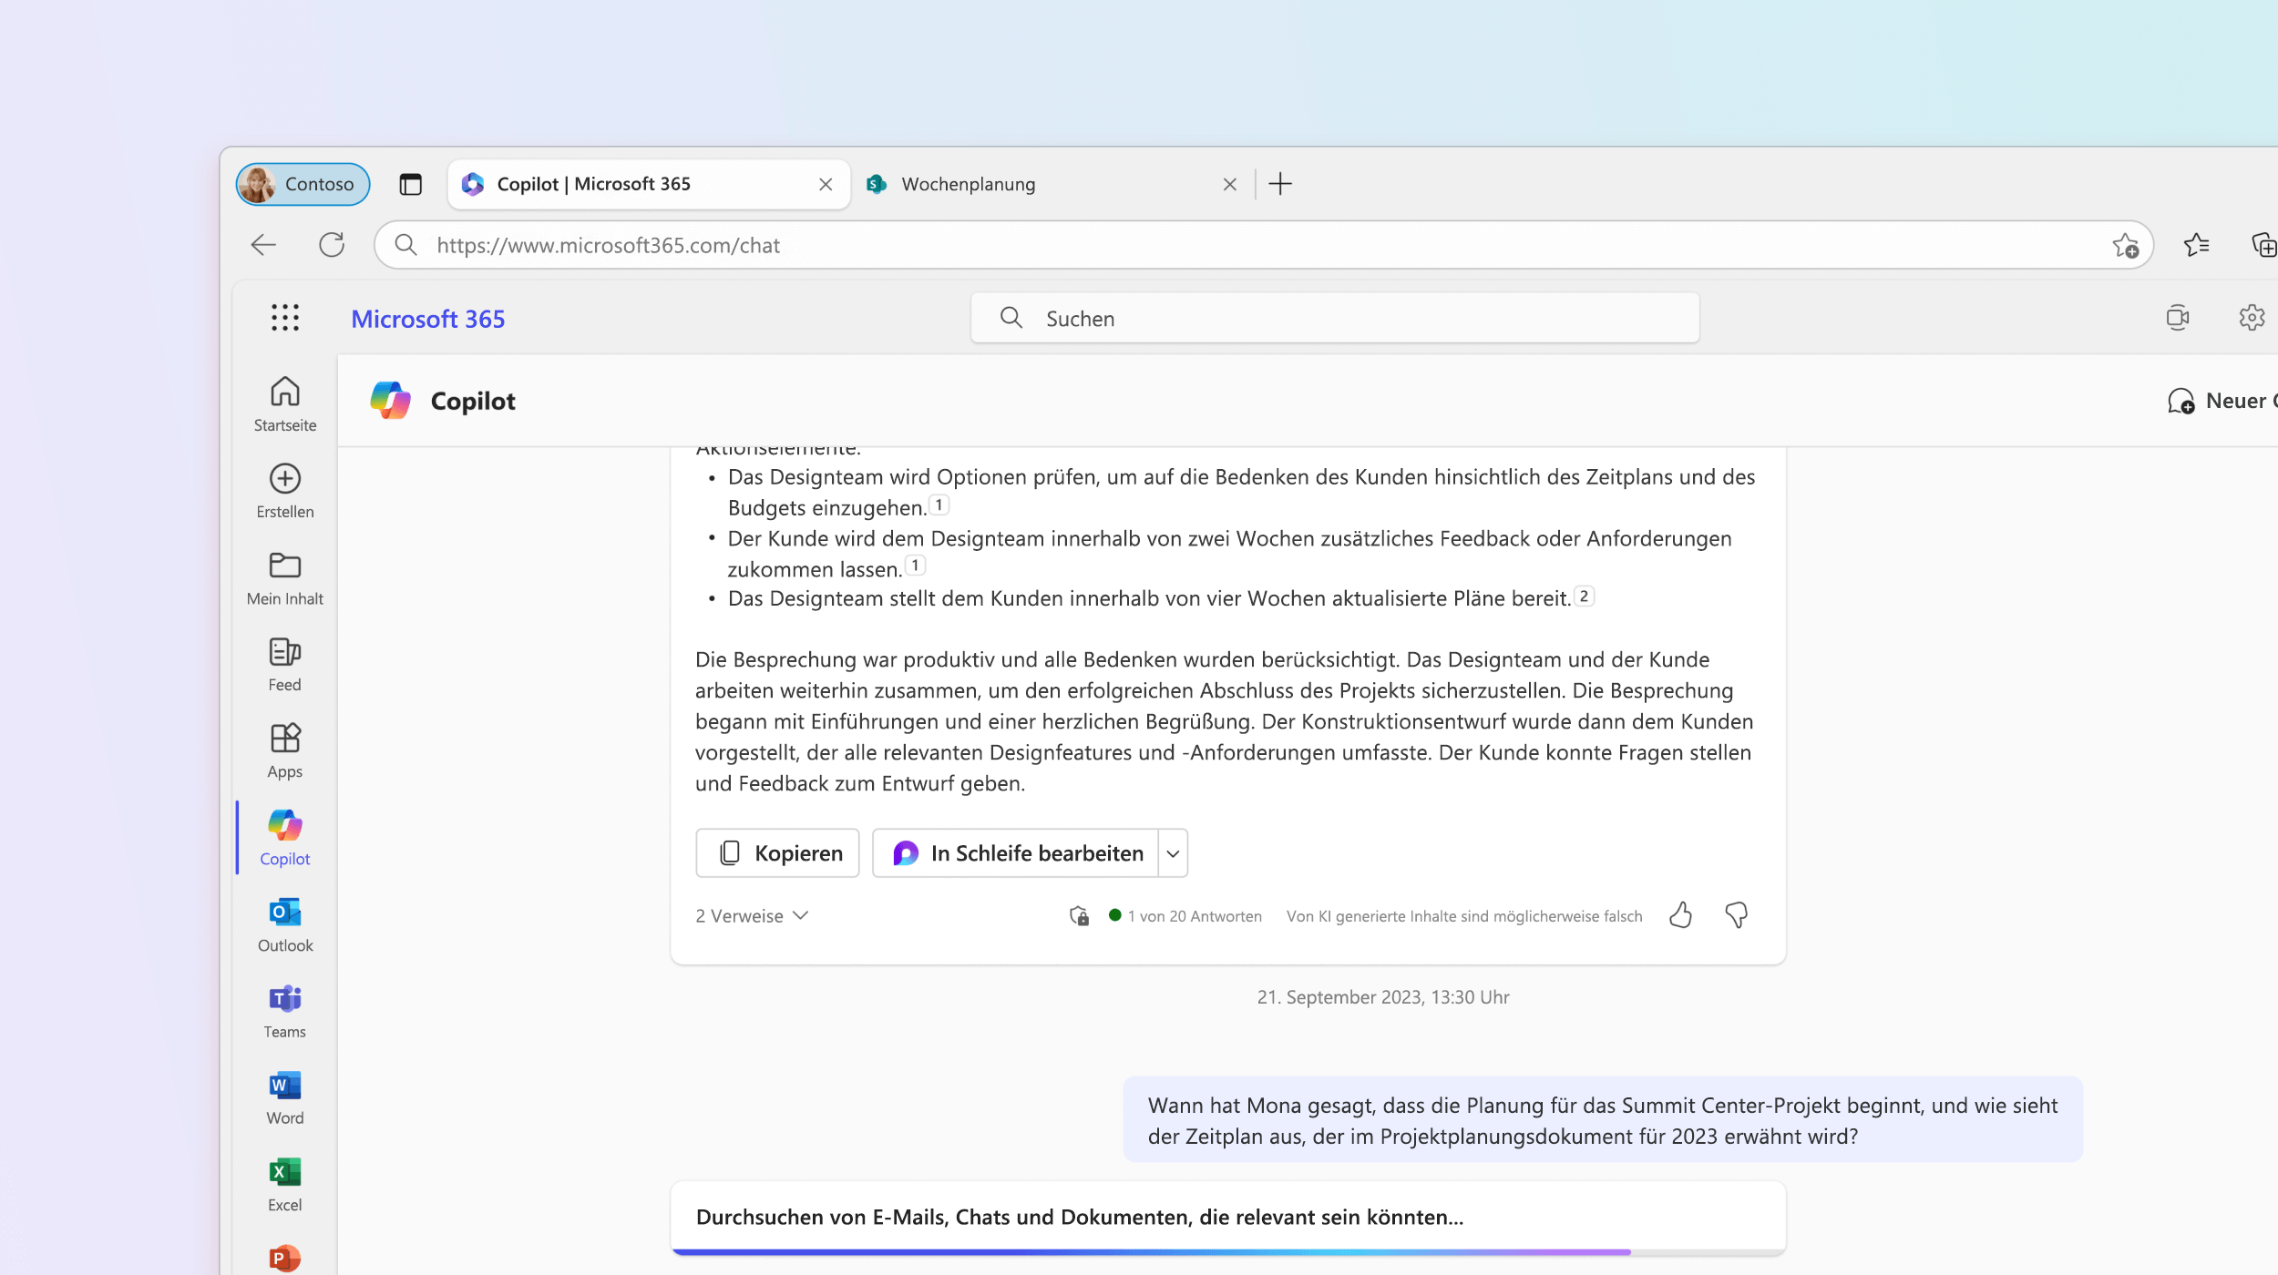
Task: Click the Microsoft 365 title link
Action: (x=428, y=319)
